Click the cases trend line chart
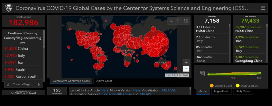This screenshot has width=272, height=106. [234, 74]
